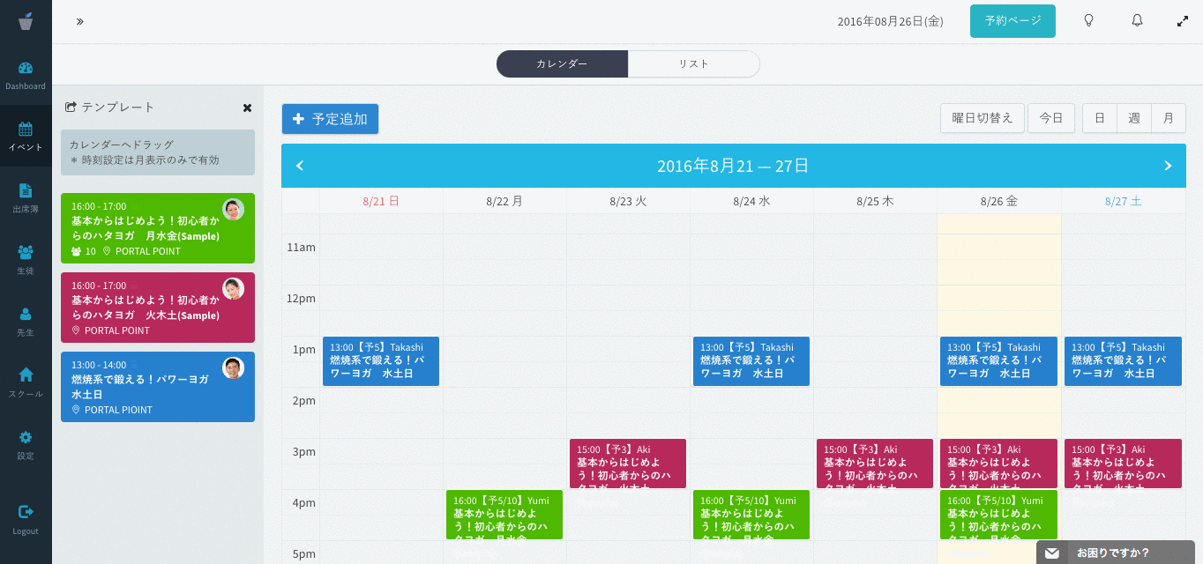Open the 予約ページ booking page button
Image resolution: width=1203 pixels, height=564 pixels.
tap(1012, 21)
